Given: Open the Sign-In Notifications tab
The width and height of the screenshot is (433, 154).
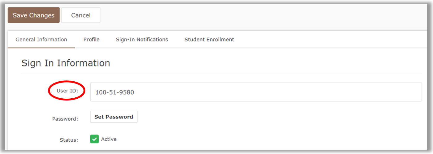Looking at the screenshot, I should (x=142, y=40).
